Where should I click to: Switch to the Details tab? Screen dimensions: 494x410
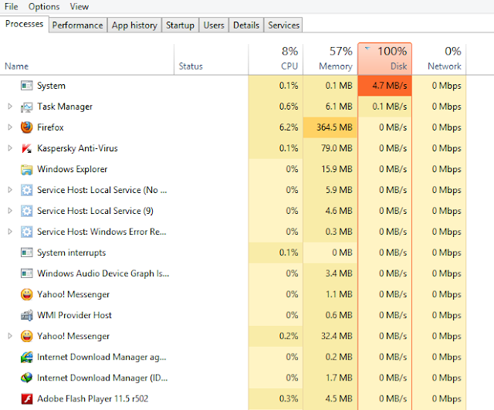click(246, 25)
